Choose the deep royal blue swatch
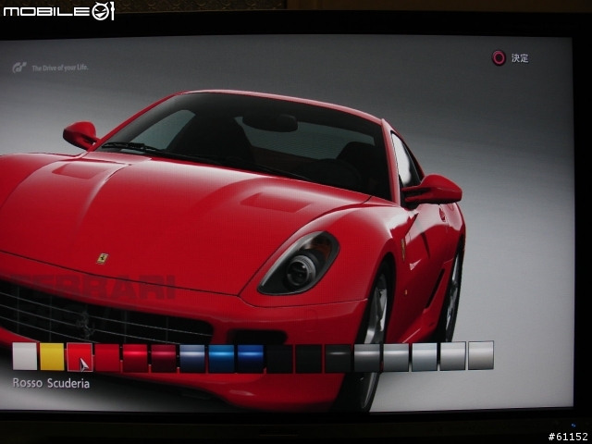The width and height of the screenshot is (592, 444). (251, 359)
